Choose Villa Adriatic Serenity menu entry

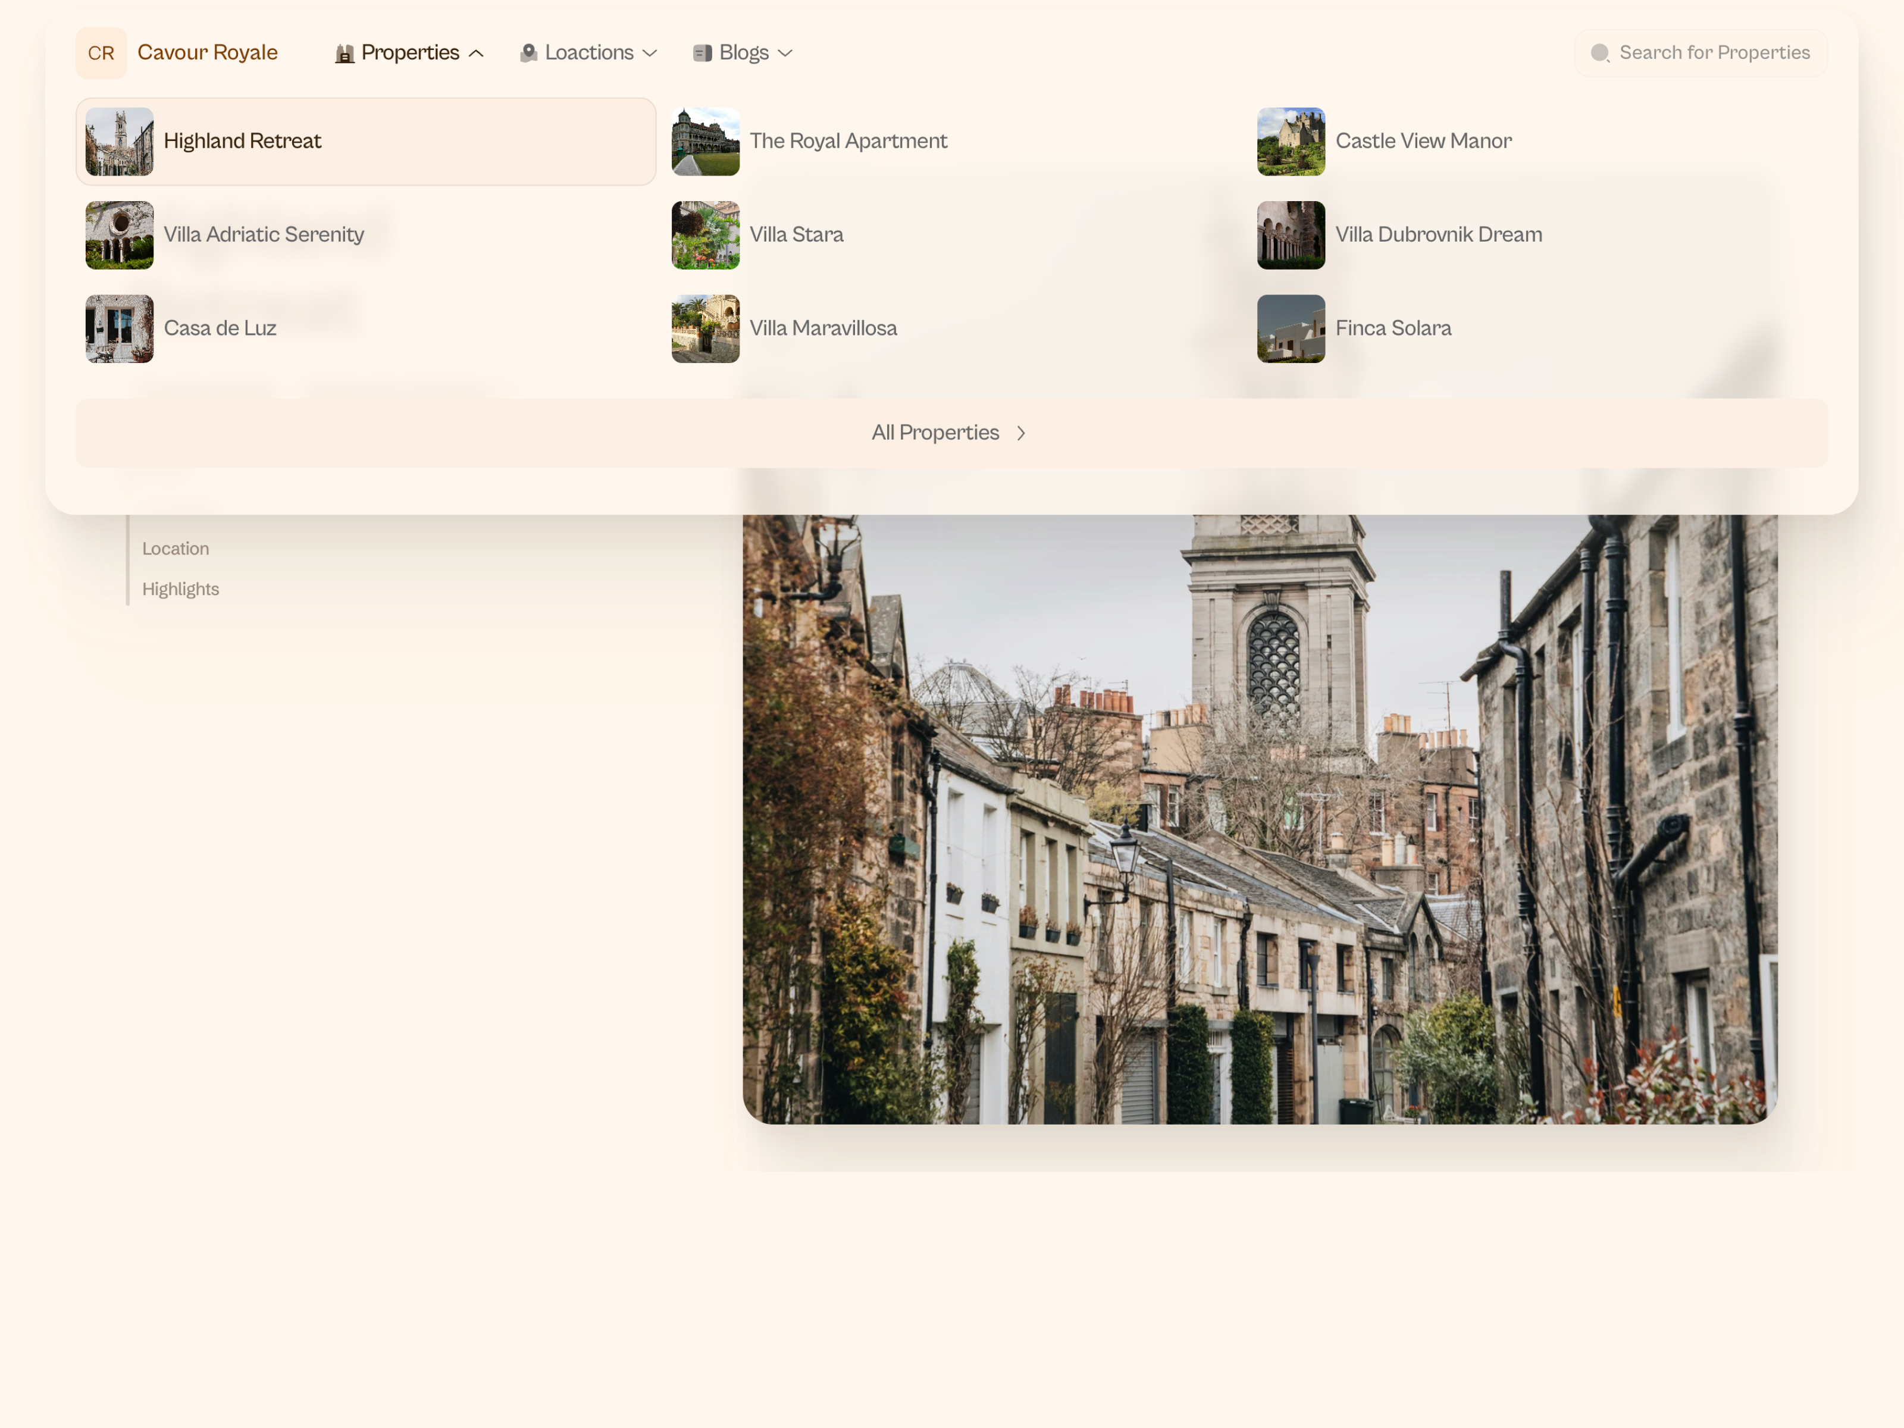coord(264,235)
